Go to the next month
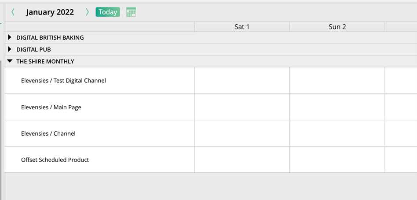The width and height of the screenshot is (417, 200). coord(87,12)
